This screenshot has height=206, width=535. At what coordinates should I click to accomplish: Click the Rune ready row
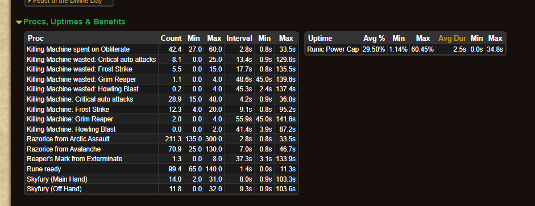click(x=161, y=169)
